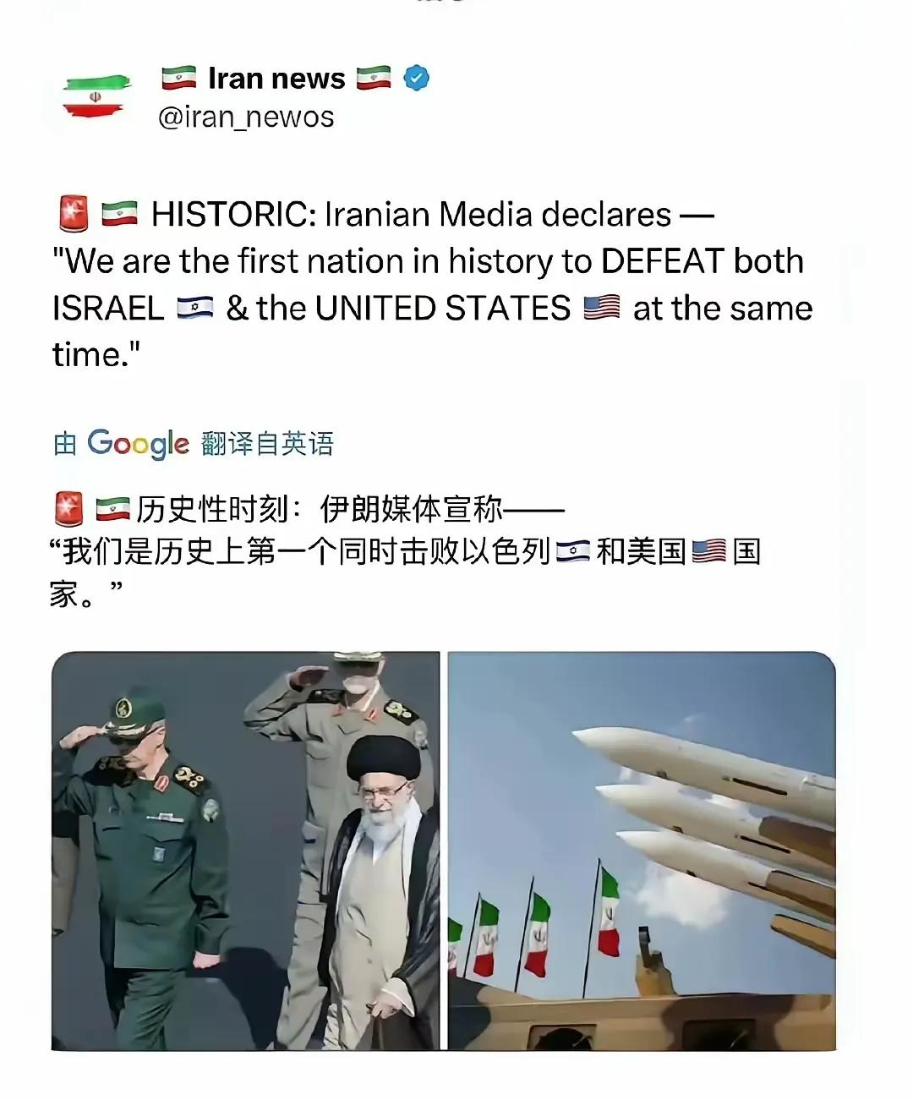This screenshot has height=1100, width=913.
Task: Click the Iran flag emoji after the account name
Action: click(x=373, y=78)
